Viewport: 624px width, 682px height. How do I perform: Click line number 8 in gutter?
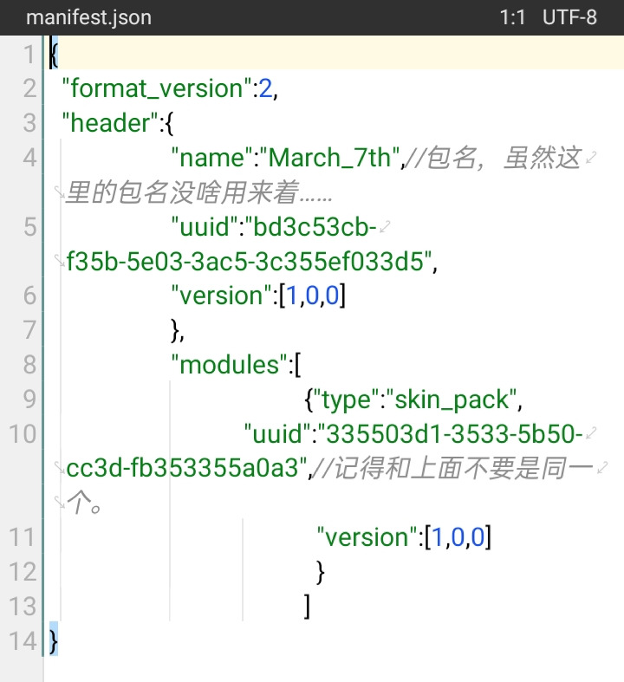[29, 365]
